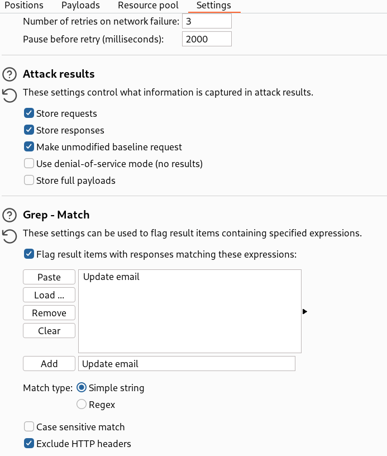Screen dimensions: 387x456
Task: Open help for Grep - Match section
Action: 9,215
